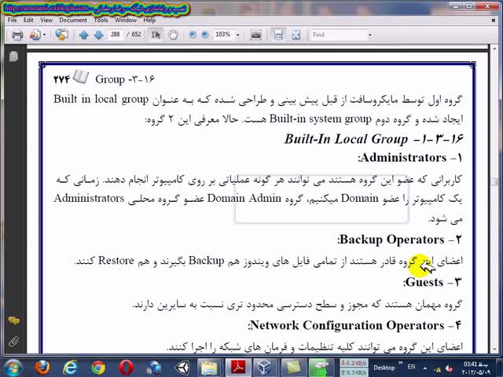Click the EN language indicator
Viewport: 503px width, 377px height.
pyautogui.click(x=411, y=367)
